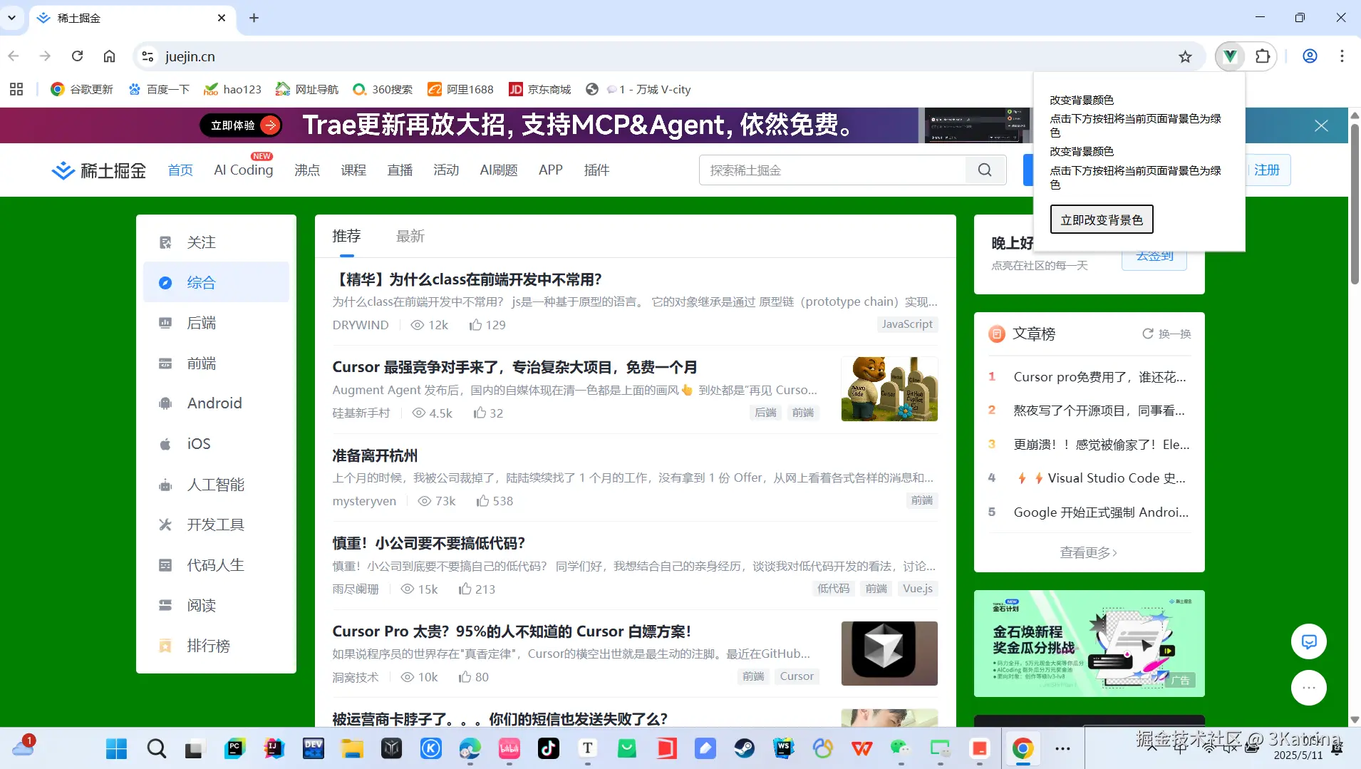Launch TikTok from the taskbar
This screenshot has width=1361, height=769.
pos(548,748)
